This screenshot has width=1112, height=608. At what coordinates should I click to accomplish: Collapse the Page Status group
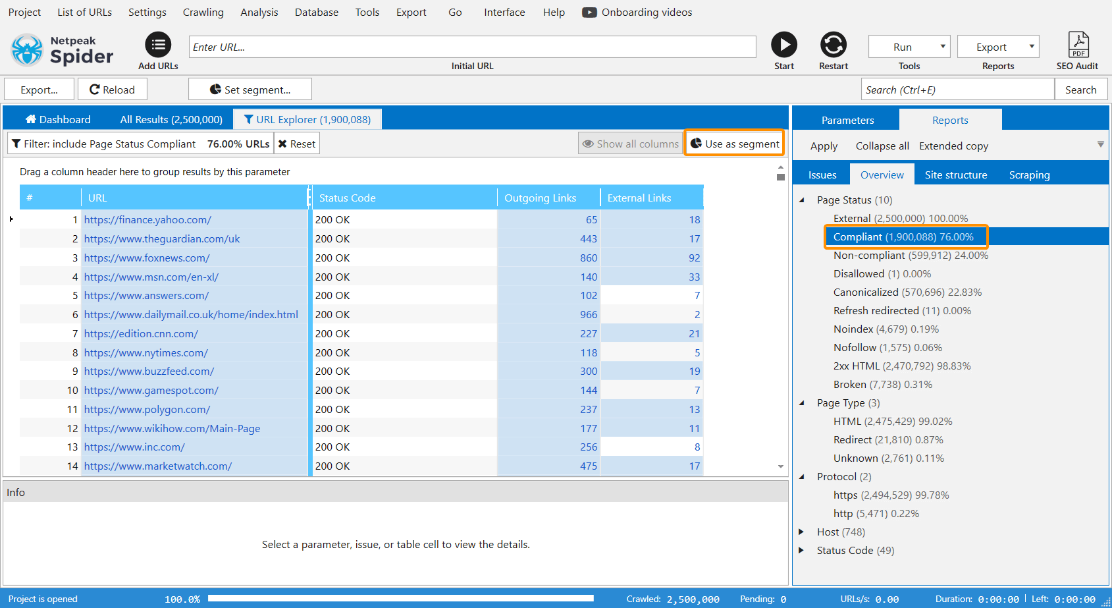[802, 200]
